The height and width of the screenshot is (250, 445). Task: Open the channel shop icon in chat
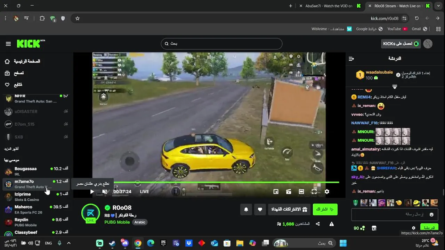(x=374, y=228)
